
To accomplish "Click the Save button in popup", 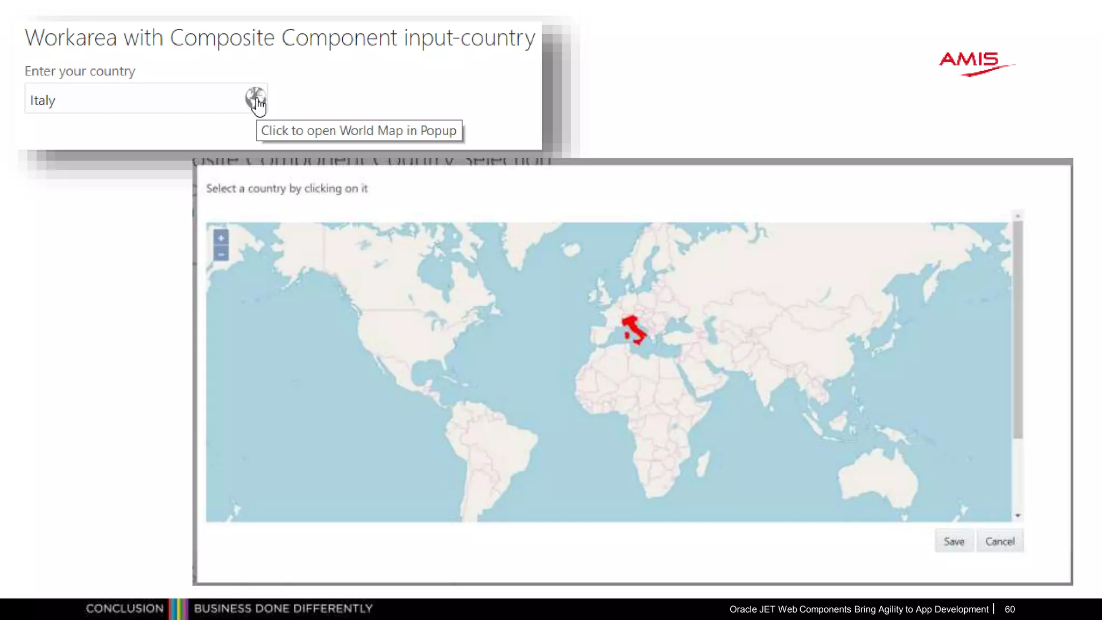I will 954,541.
